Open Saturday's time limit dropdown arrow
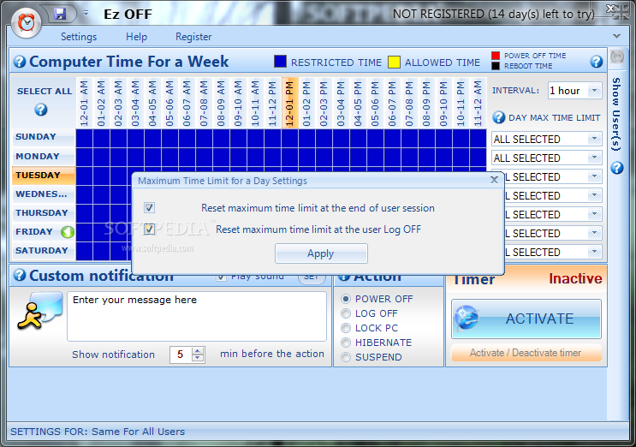Screen dimensions: 636x447 pyautogui.click(x=595, y=252)
